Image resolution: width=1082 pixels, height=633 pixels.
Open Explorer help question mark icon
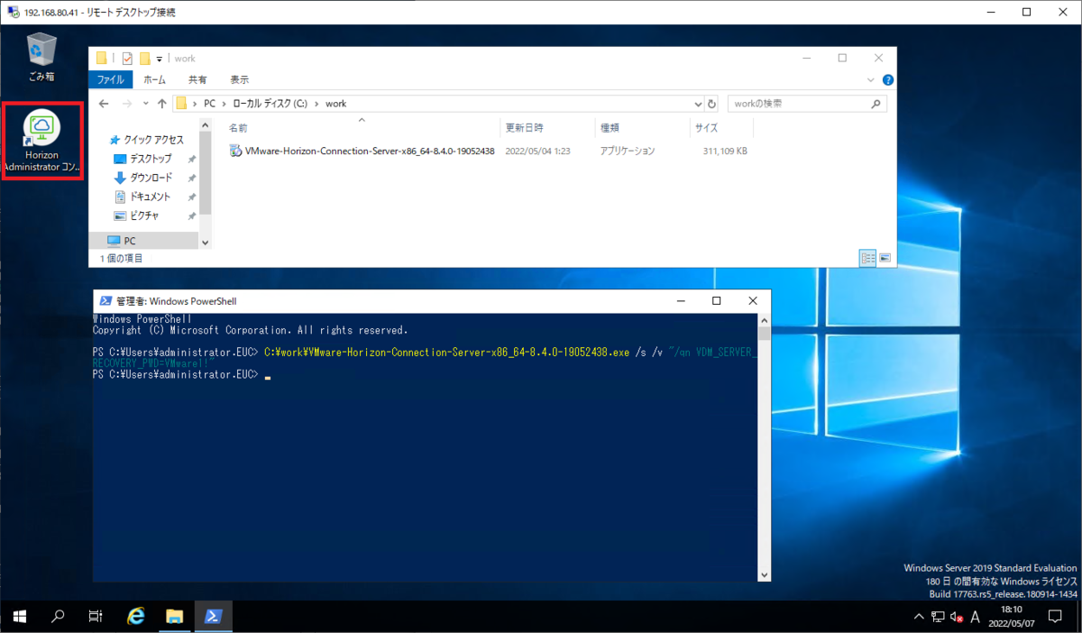coord(888,80)
